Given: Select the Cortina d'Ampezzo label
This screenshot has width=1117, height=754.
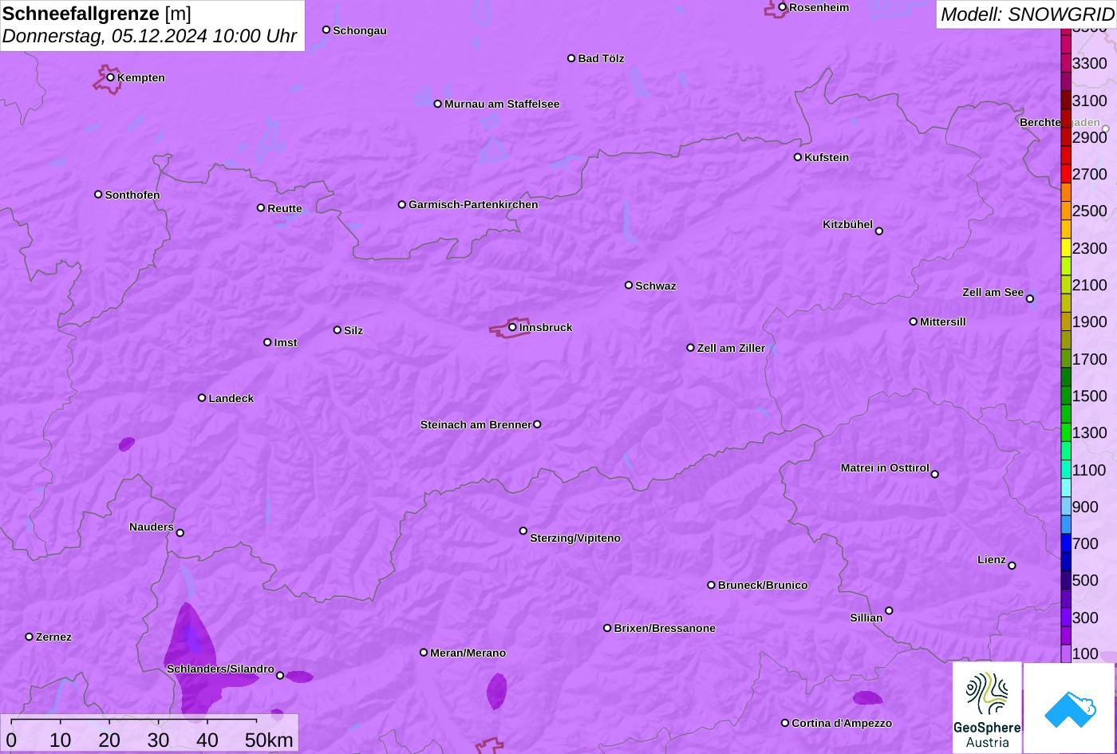Looking at the screenshot, I should [x=842, y=723].
